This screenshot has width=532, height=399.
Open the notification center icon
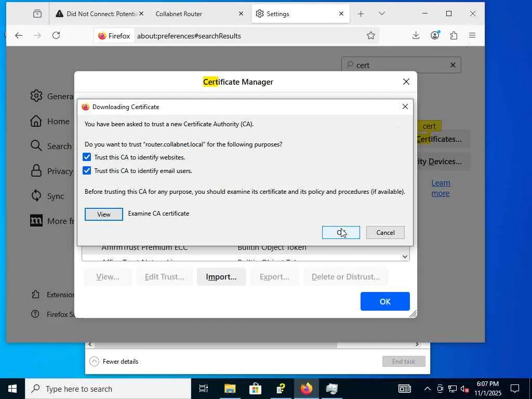coord(515,389)
